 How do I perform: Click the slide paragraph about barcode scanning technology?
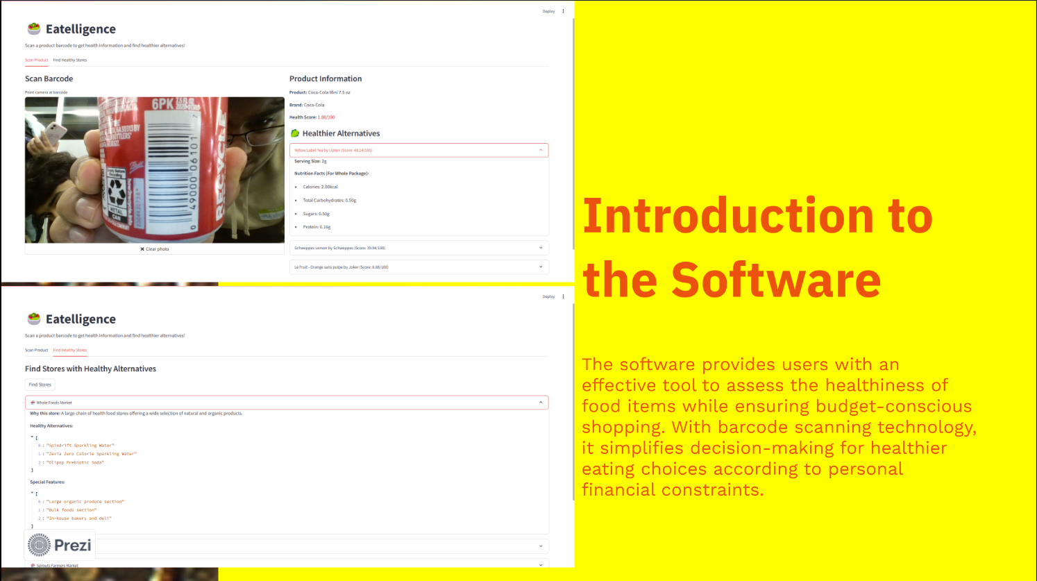[x=779, y=427]
